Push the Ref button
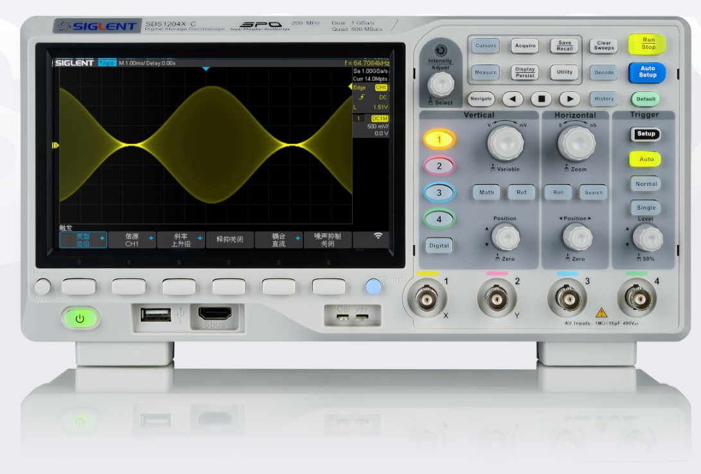The image size is (701, 474). coord(521,192)
